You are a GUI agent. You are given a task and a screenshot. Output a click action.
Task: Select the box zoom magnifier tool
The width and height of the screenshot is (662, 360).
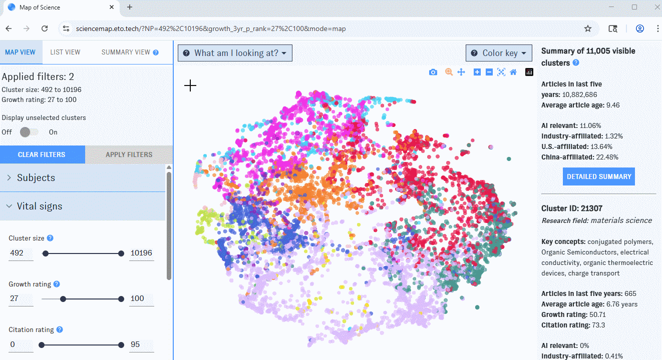pyautogui.click(x=449, y=72)
